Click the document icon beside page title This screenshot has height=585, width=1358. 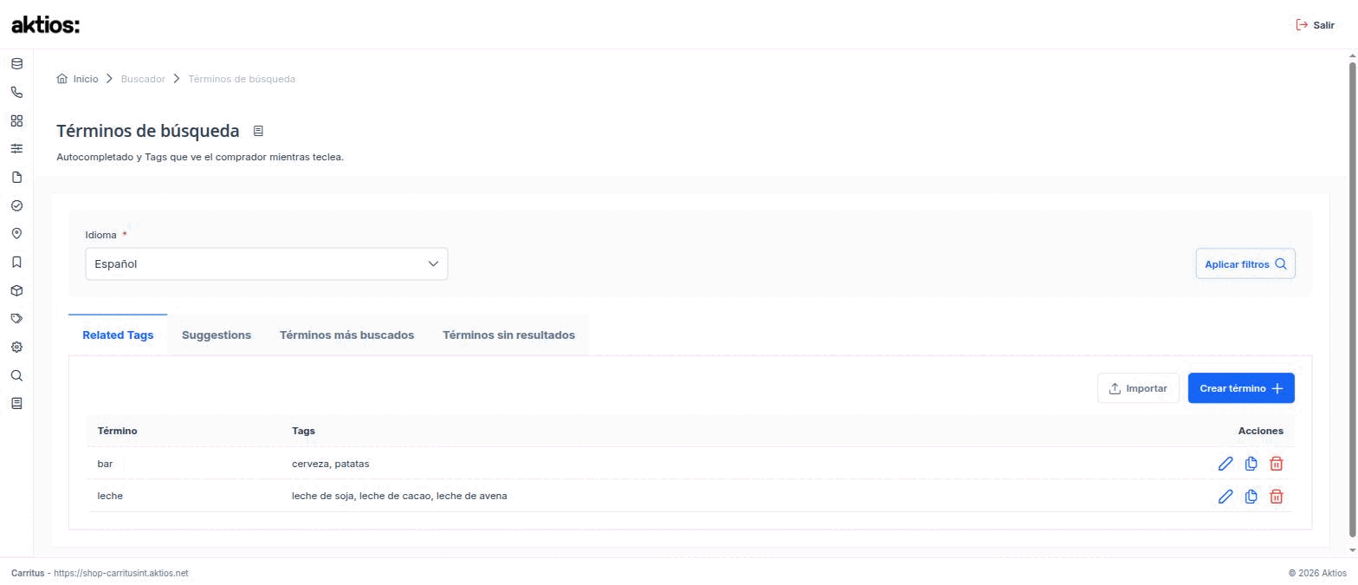258,131
